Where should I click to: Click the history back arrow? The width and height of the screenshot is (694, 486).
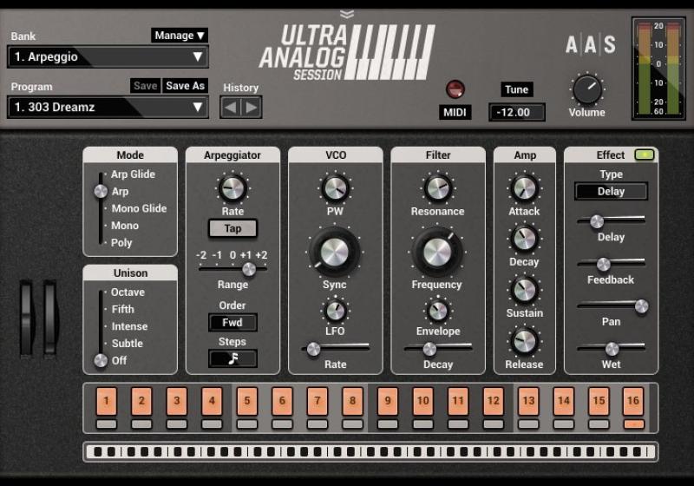(x=231, y=107)
